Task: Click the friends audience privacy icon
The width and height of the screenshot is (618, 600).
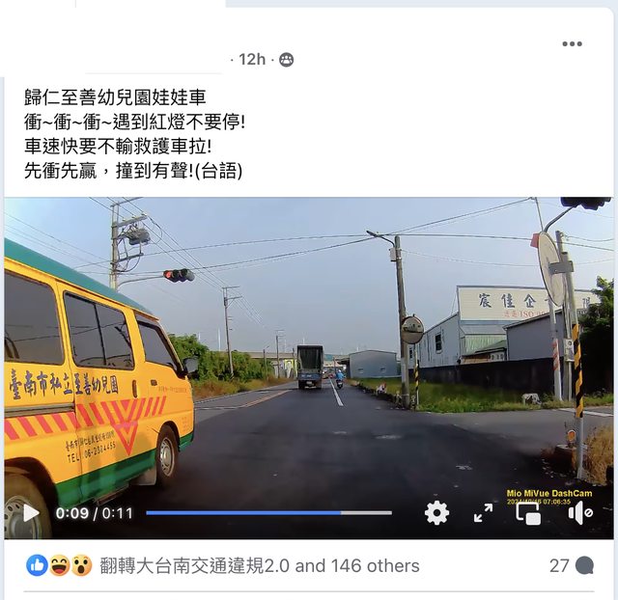Action: tap(286, 60)
